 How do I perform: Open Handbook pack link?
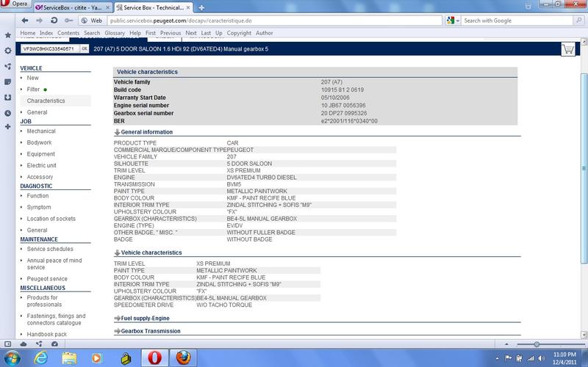46,335
